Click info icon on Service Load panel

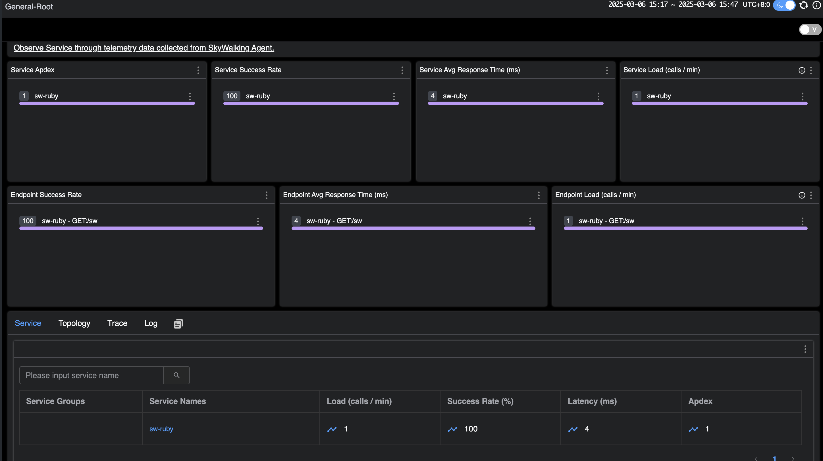tap(802, 70)
